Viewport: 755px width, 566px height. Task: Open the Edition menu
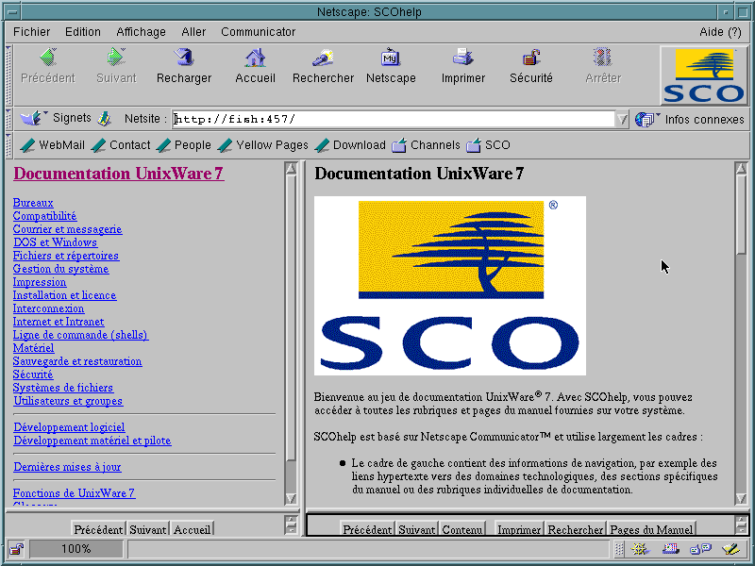click(x=83, y=32)
